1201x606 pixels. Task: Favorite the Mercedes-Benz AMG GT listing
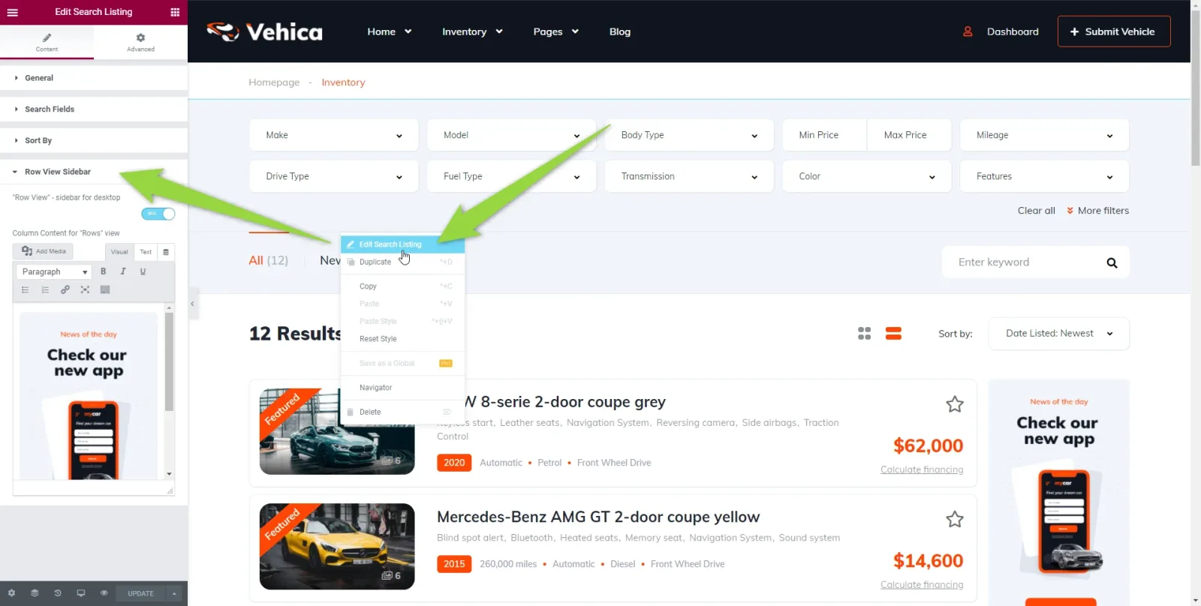tap(955, 519)
